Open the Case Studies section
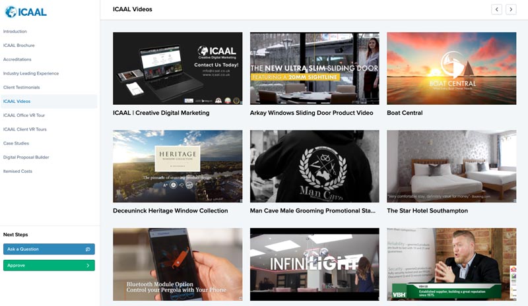The image size is (528, 306). point(16,143)
